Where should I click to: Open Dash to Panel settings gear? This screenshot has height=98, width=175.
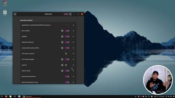[62, 71]
